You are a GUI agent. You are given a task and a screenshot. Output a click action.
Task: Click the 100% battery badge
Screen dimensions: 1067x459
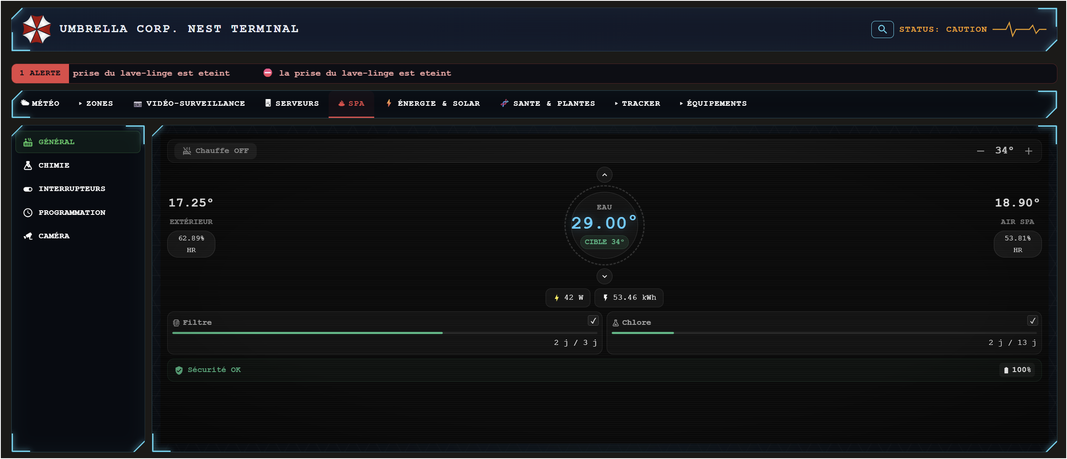pyautogui.click(x=1017, y=370)
